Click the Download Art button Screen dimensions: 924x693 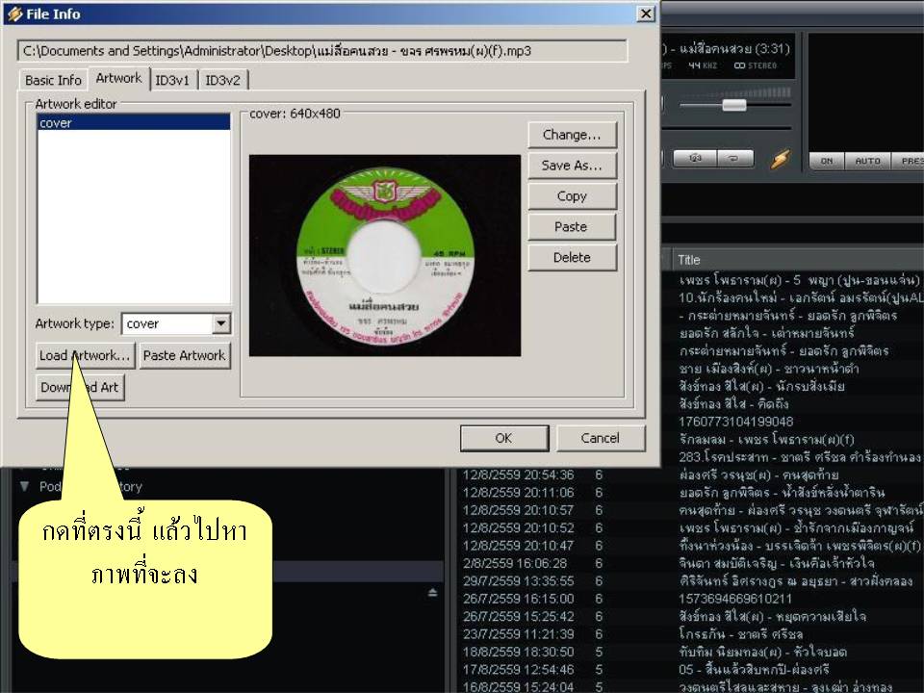coord(80,387)
